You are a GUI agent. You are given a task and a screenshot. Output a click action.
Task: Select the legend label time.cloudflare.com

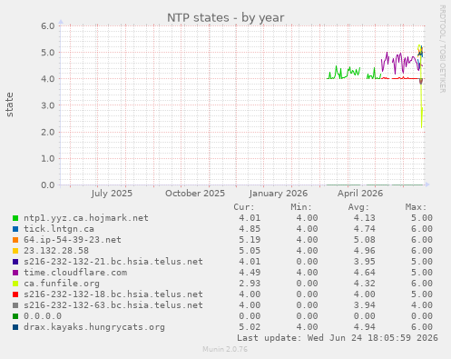[75, 273]
